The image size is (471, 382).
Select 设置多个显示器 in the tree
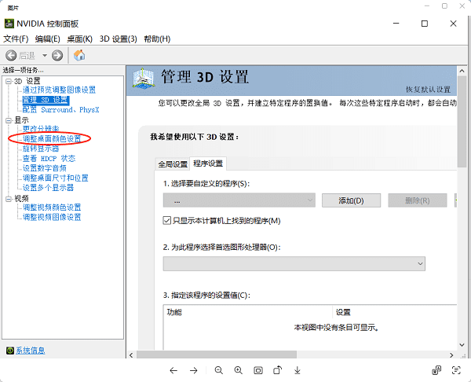click(x=48, y=188)
